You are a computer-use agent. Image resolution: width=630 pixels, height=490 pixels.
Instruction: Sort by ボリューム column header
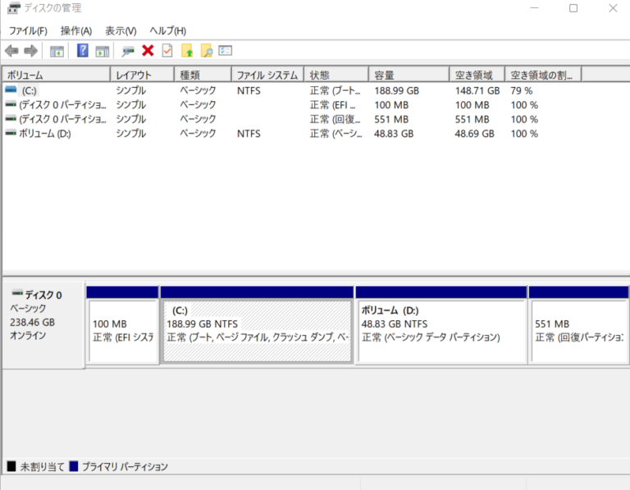[57, 75]
